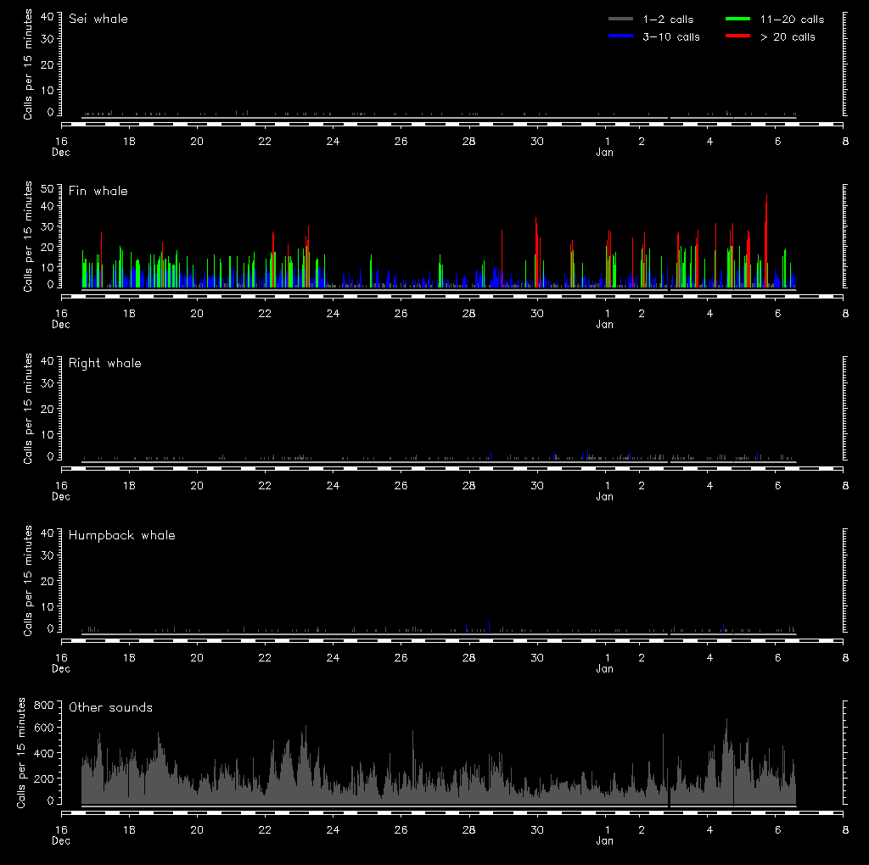Select the Other sounds panel title
This screenshot has height=865, width=869.
[x=111, y=707]
